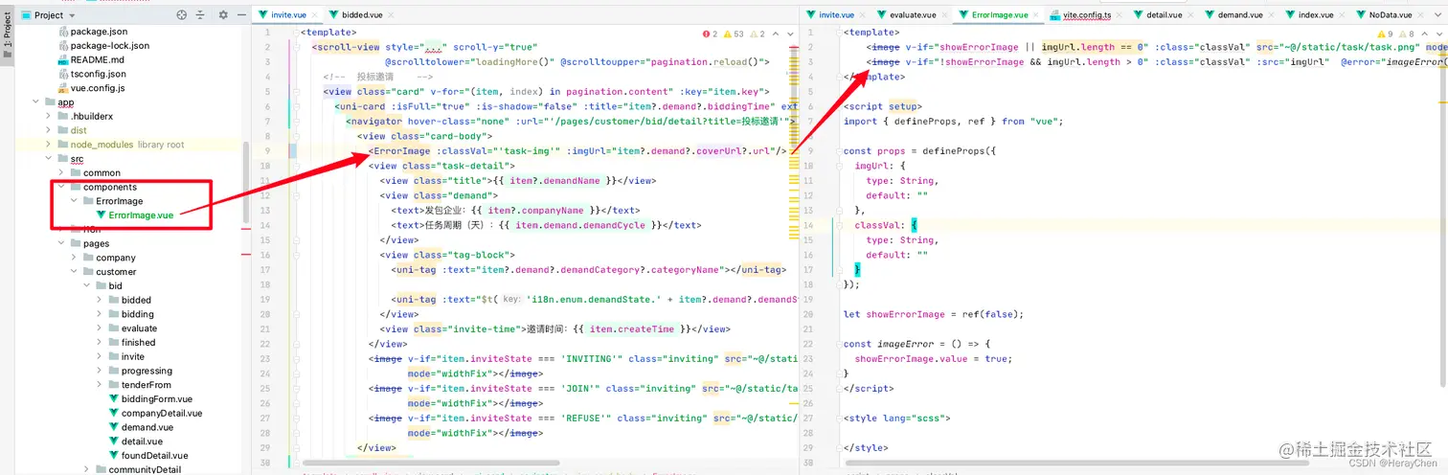This screenshot has height=475, width=1448.
Task: Click the 53 warnings indicator in left editor
Action: [x=735, y=34]
